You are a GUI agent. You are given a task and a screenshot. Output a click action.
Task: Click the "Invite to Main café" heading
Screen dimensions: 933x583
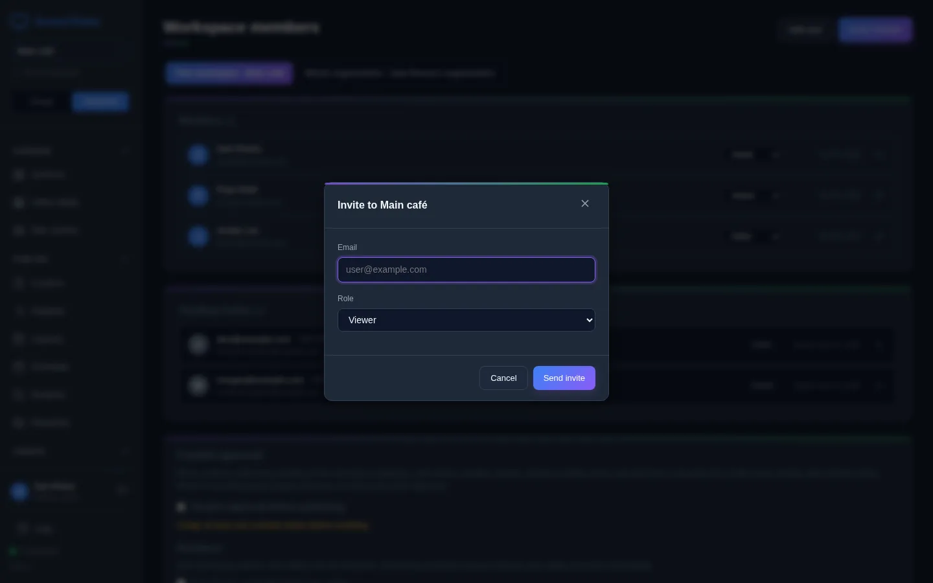click(382, 205)
